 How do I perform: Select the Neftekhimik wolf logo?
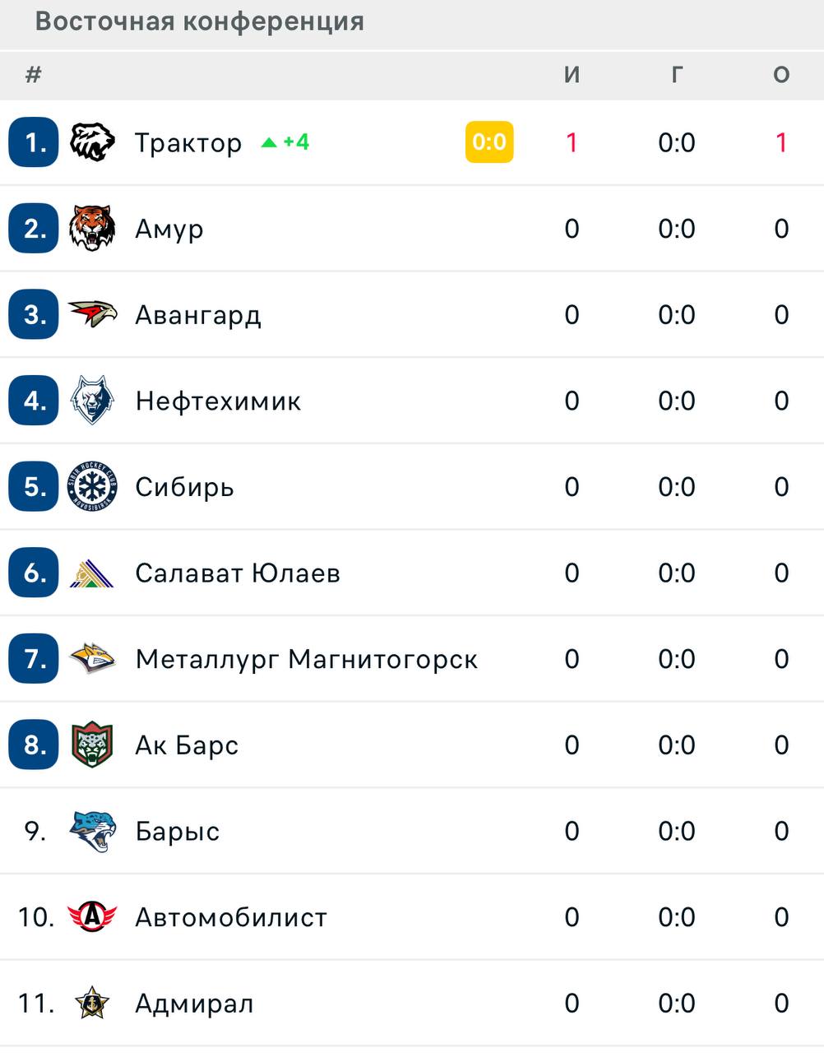(x=91, y=401)
